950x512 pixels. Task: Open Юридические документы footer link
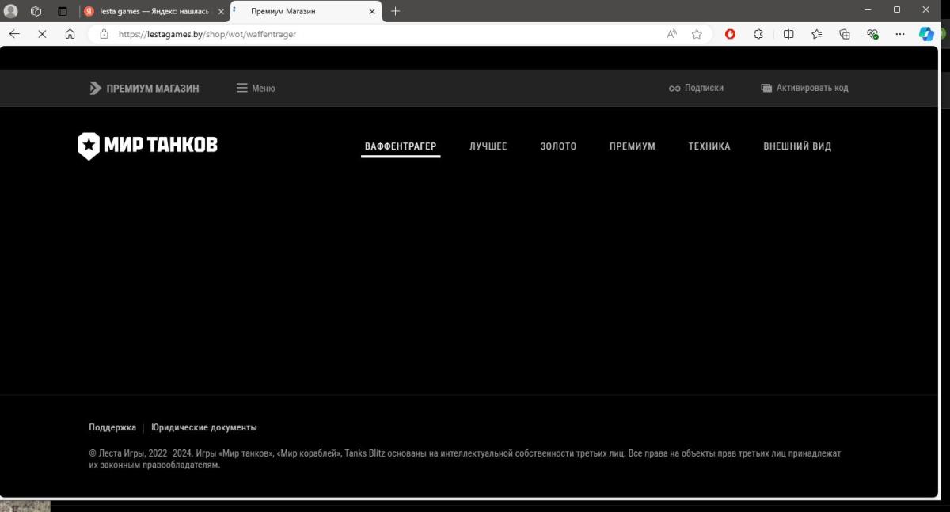204,427
